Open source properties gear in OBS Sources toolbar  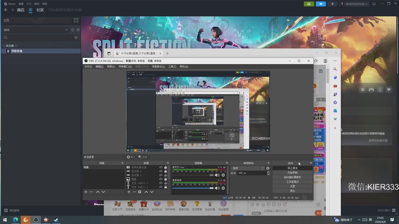(x=140, y=192)
